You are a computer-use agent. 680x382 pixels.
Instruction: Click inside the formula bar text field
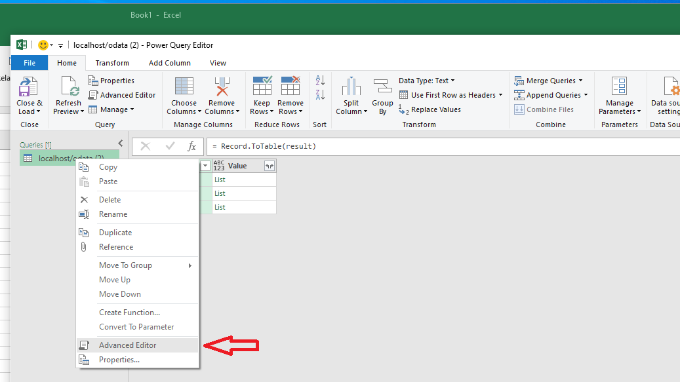coord(439,146)
